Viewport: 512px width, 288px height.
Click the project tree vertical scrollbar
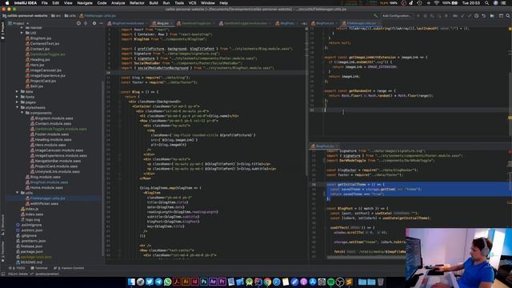click(103, 168)
